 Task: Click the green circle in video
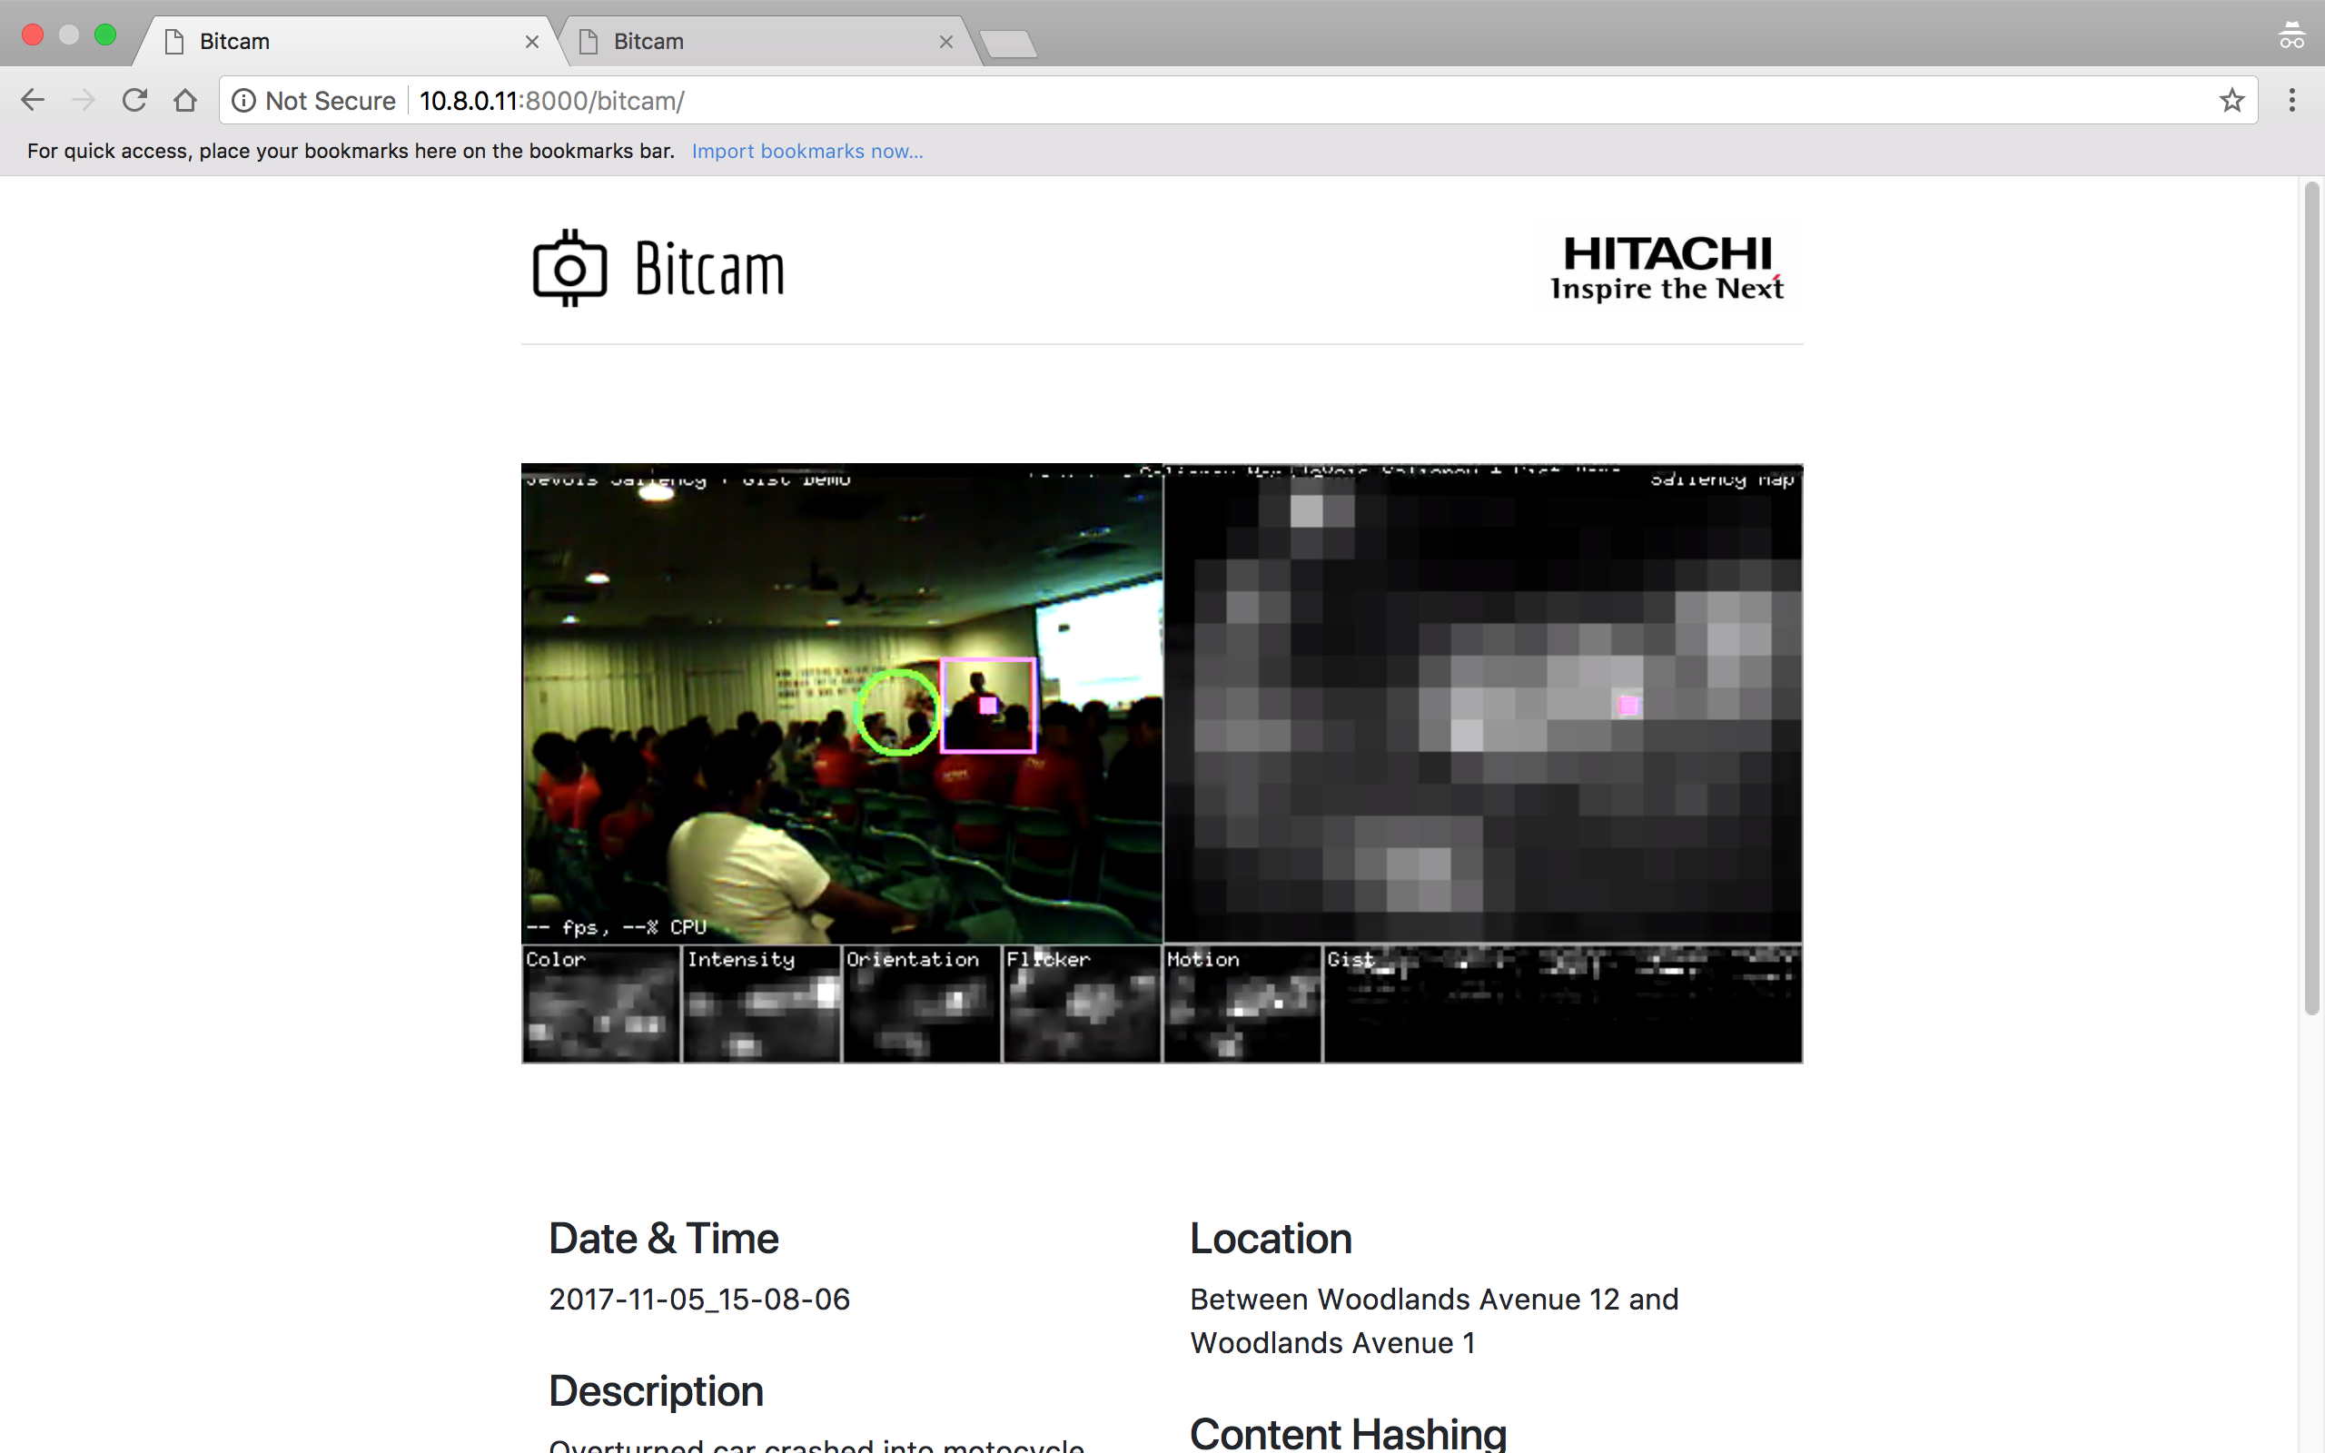(896, 712)
